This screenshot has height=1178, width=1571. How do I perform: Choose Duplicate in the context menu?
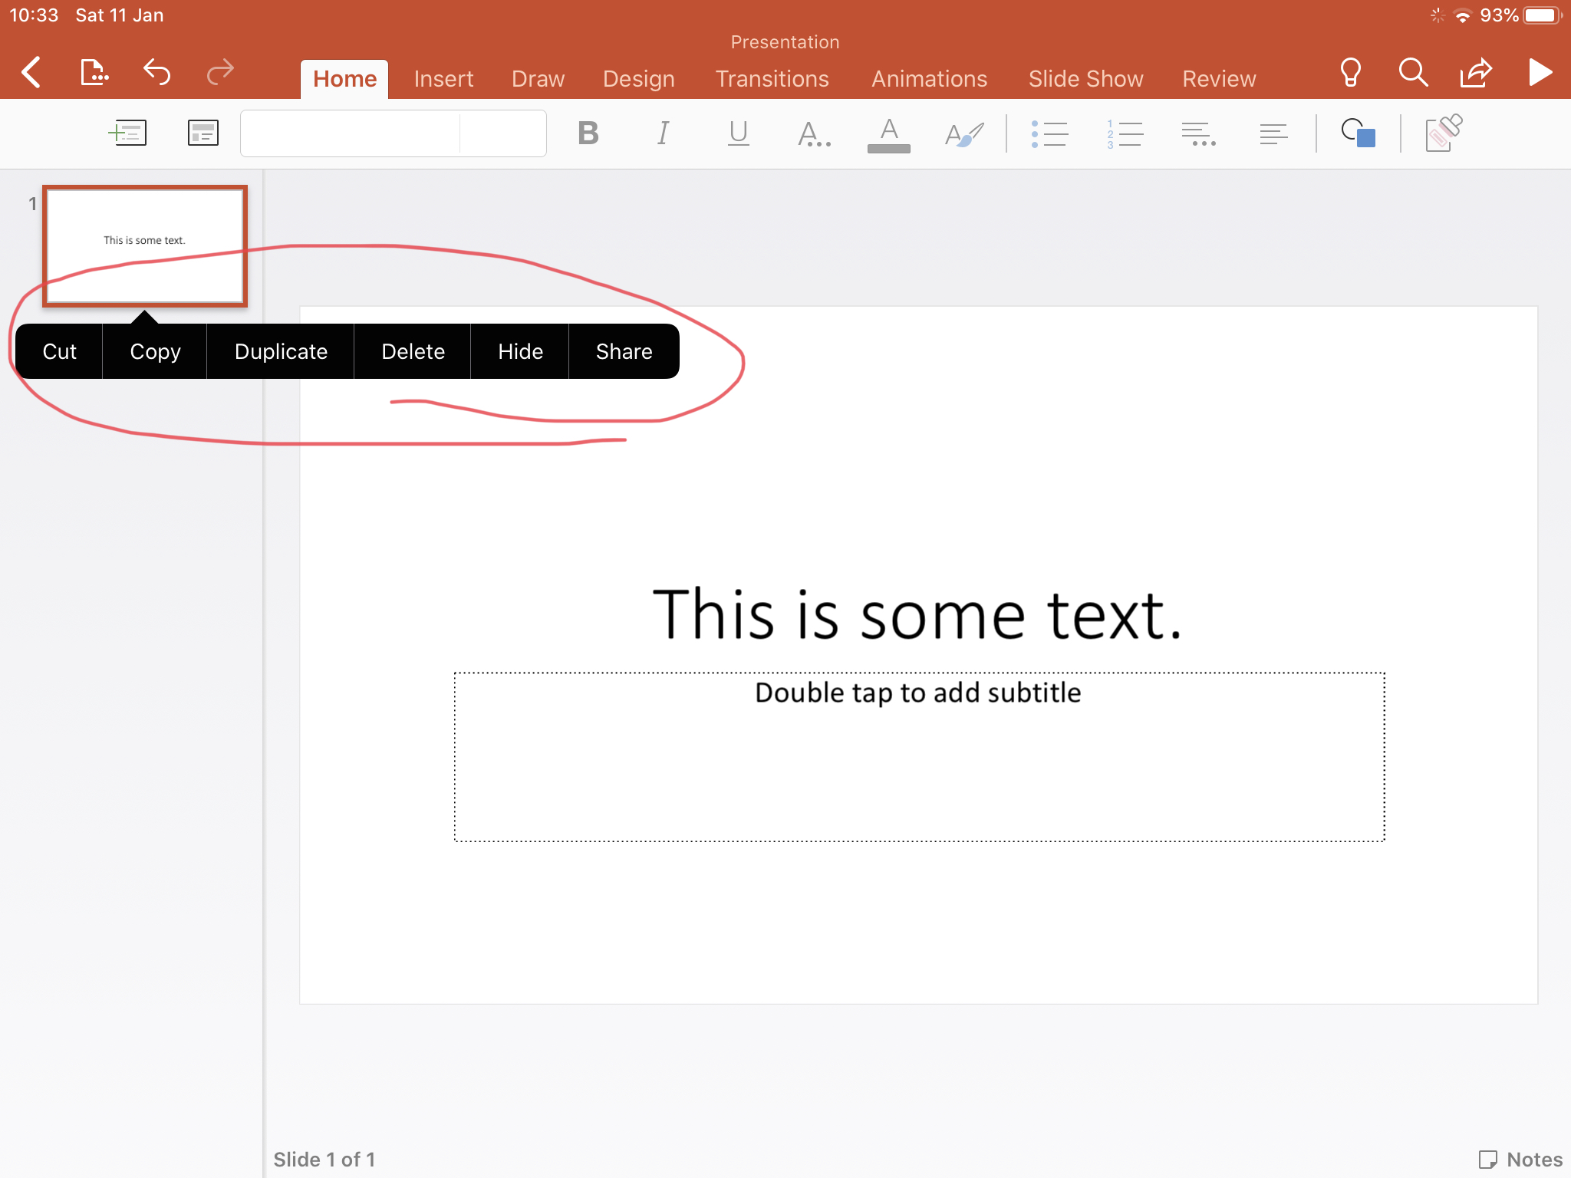281,351
